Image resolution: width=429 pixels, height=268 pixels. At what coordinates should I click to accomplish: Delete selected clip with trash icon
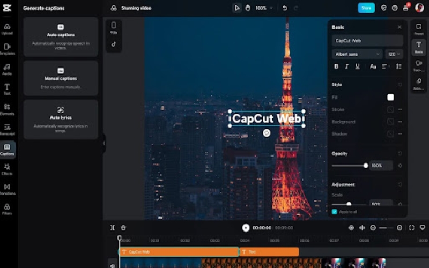click(x=123, y=228)
